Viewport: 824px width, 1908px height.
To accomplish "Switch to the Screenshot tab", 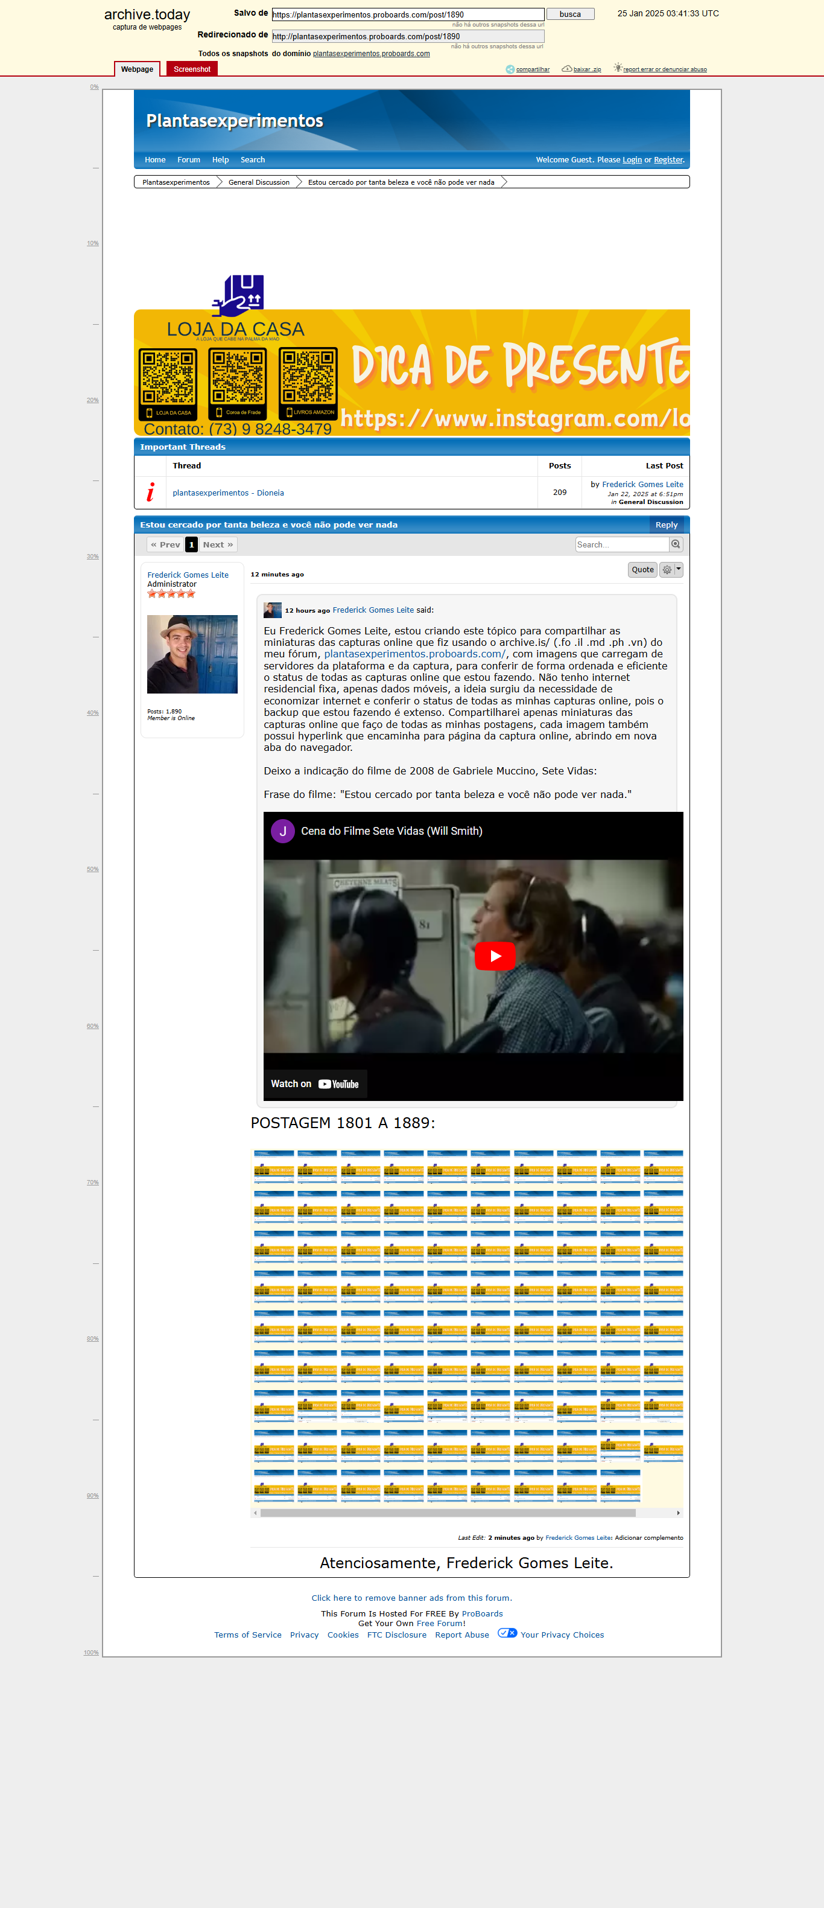I will coord(192,69).
